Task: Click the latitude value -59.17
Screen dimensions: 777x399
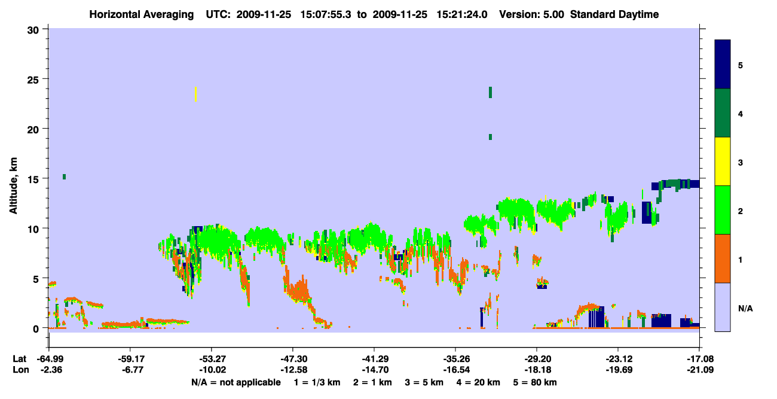Action: click(130, 359)
